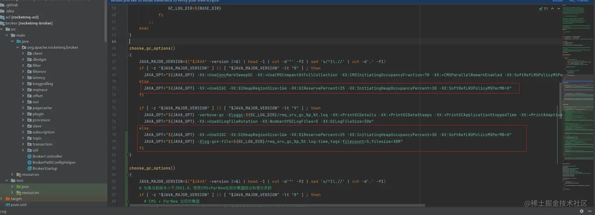Select the mqtrace package
This screenshot has height=215, width=595.
pos(40,90)
